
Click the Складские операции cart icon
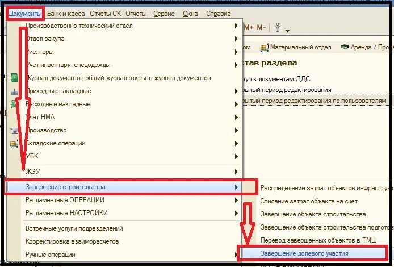tap(14, 144)
